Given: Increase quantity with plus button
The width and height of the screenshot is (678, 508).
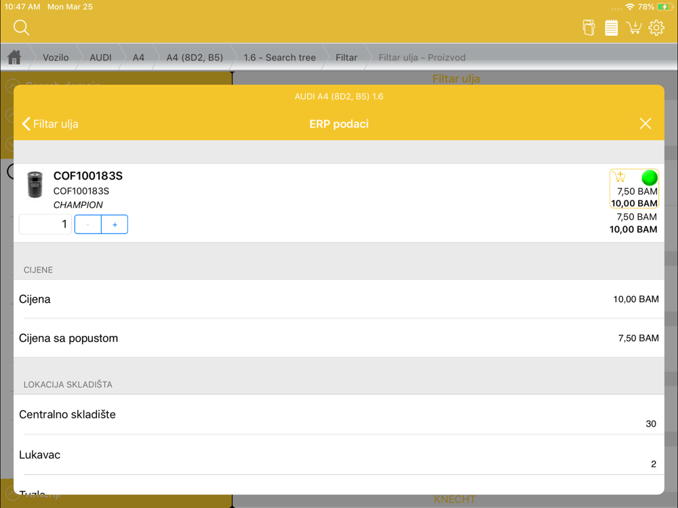Looking at the screenshot, I should 115,225.
